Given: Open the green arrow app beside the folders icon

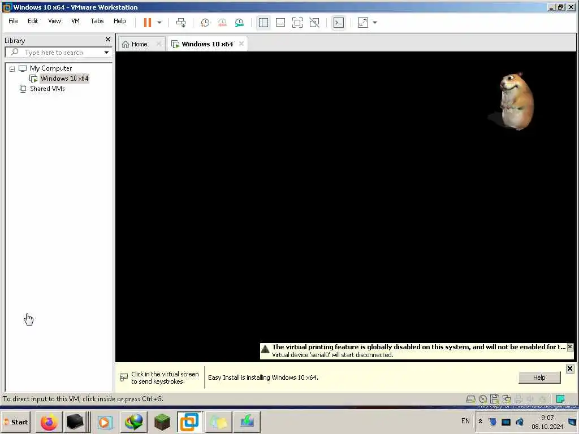Looking at the screenshot, I should 247,422.
